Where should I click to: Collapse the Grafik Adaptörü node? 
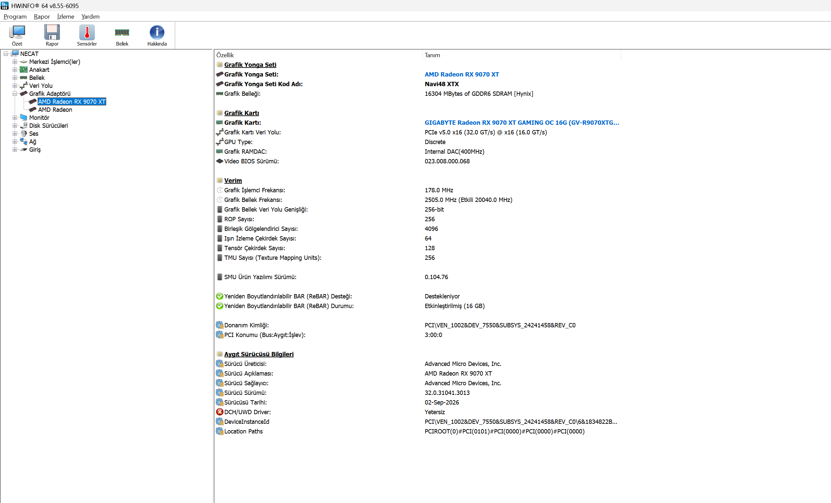coord(15,94)
